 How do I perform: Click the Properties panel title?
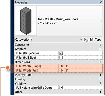click(21, 3)
